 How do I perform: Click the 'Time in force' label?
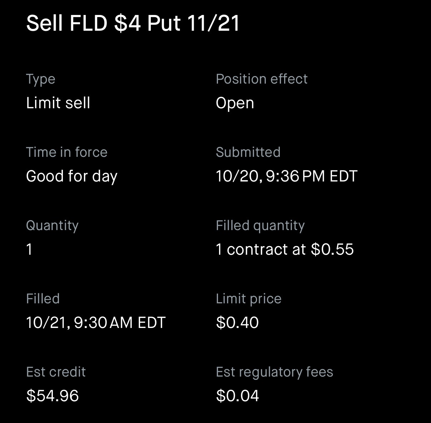[67, 152]
